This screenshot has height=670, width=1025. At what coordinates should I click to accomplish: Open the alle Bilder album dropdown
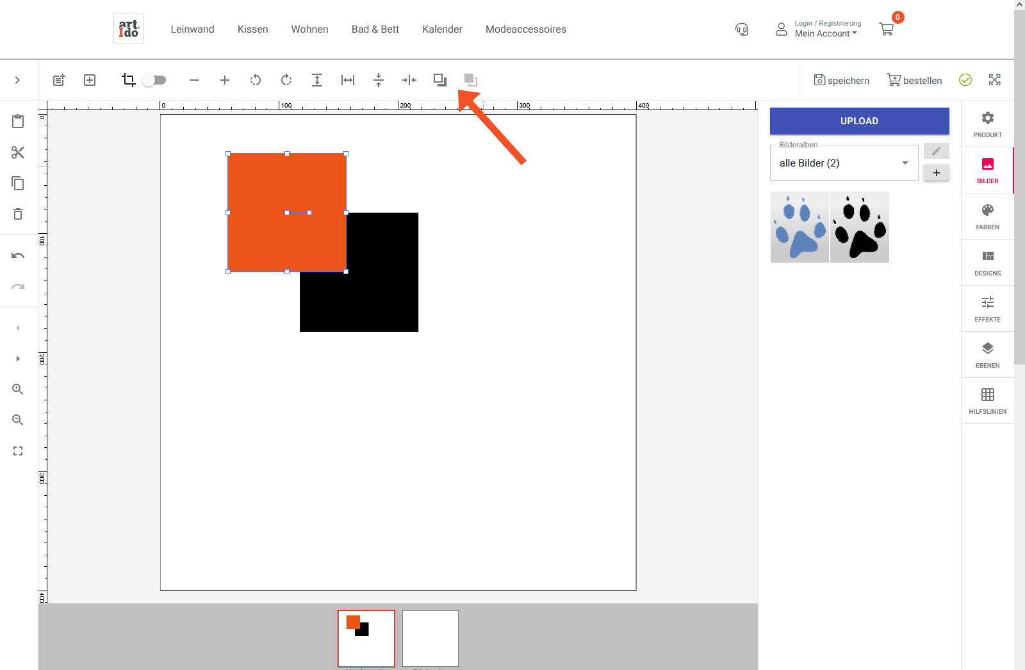pos(844,163)
